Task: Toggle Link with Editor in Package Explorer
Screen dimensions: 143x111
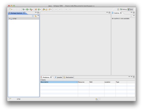Action: 35,16
